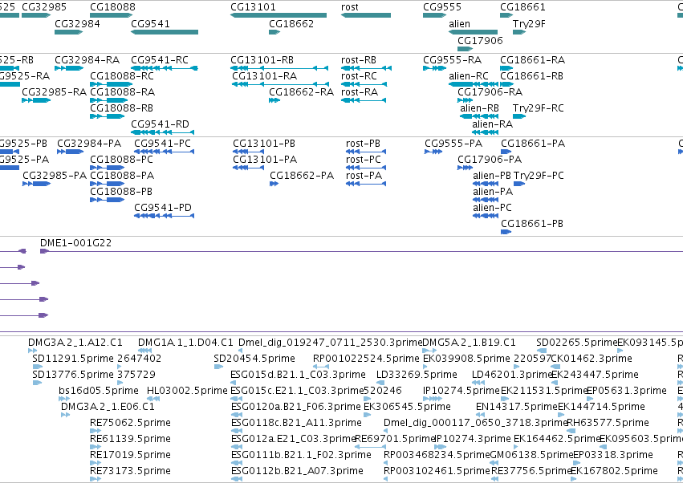The image size is (683, 483).
Task: Select EST EP03318.3prime
Action: click(613, 455)
